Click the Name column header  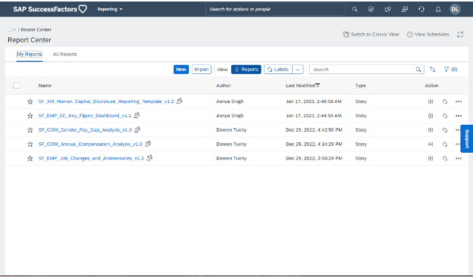[45, 86]
